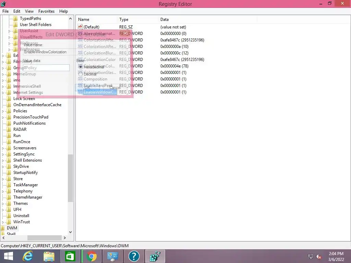Expand the Themes key
Viewport: 351px width, 263px height.
click(x=3, y=203)
